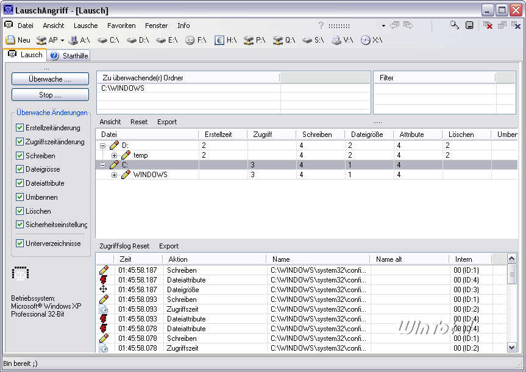Uncheck the Erstellzeitänderung checkbox
The height and width of the screenshot is (372, 526).
click(x=20, y=128)
